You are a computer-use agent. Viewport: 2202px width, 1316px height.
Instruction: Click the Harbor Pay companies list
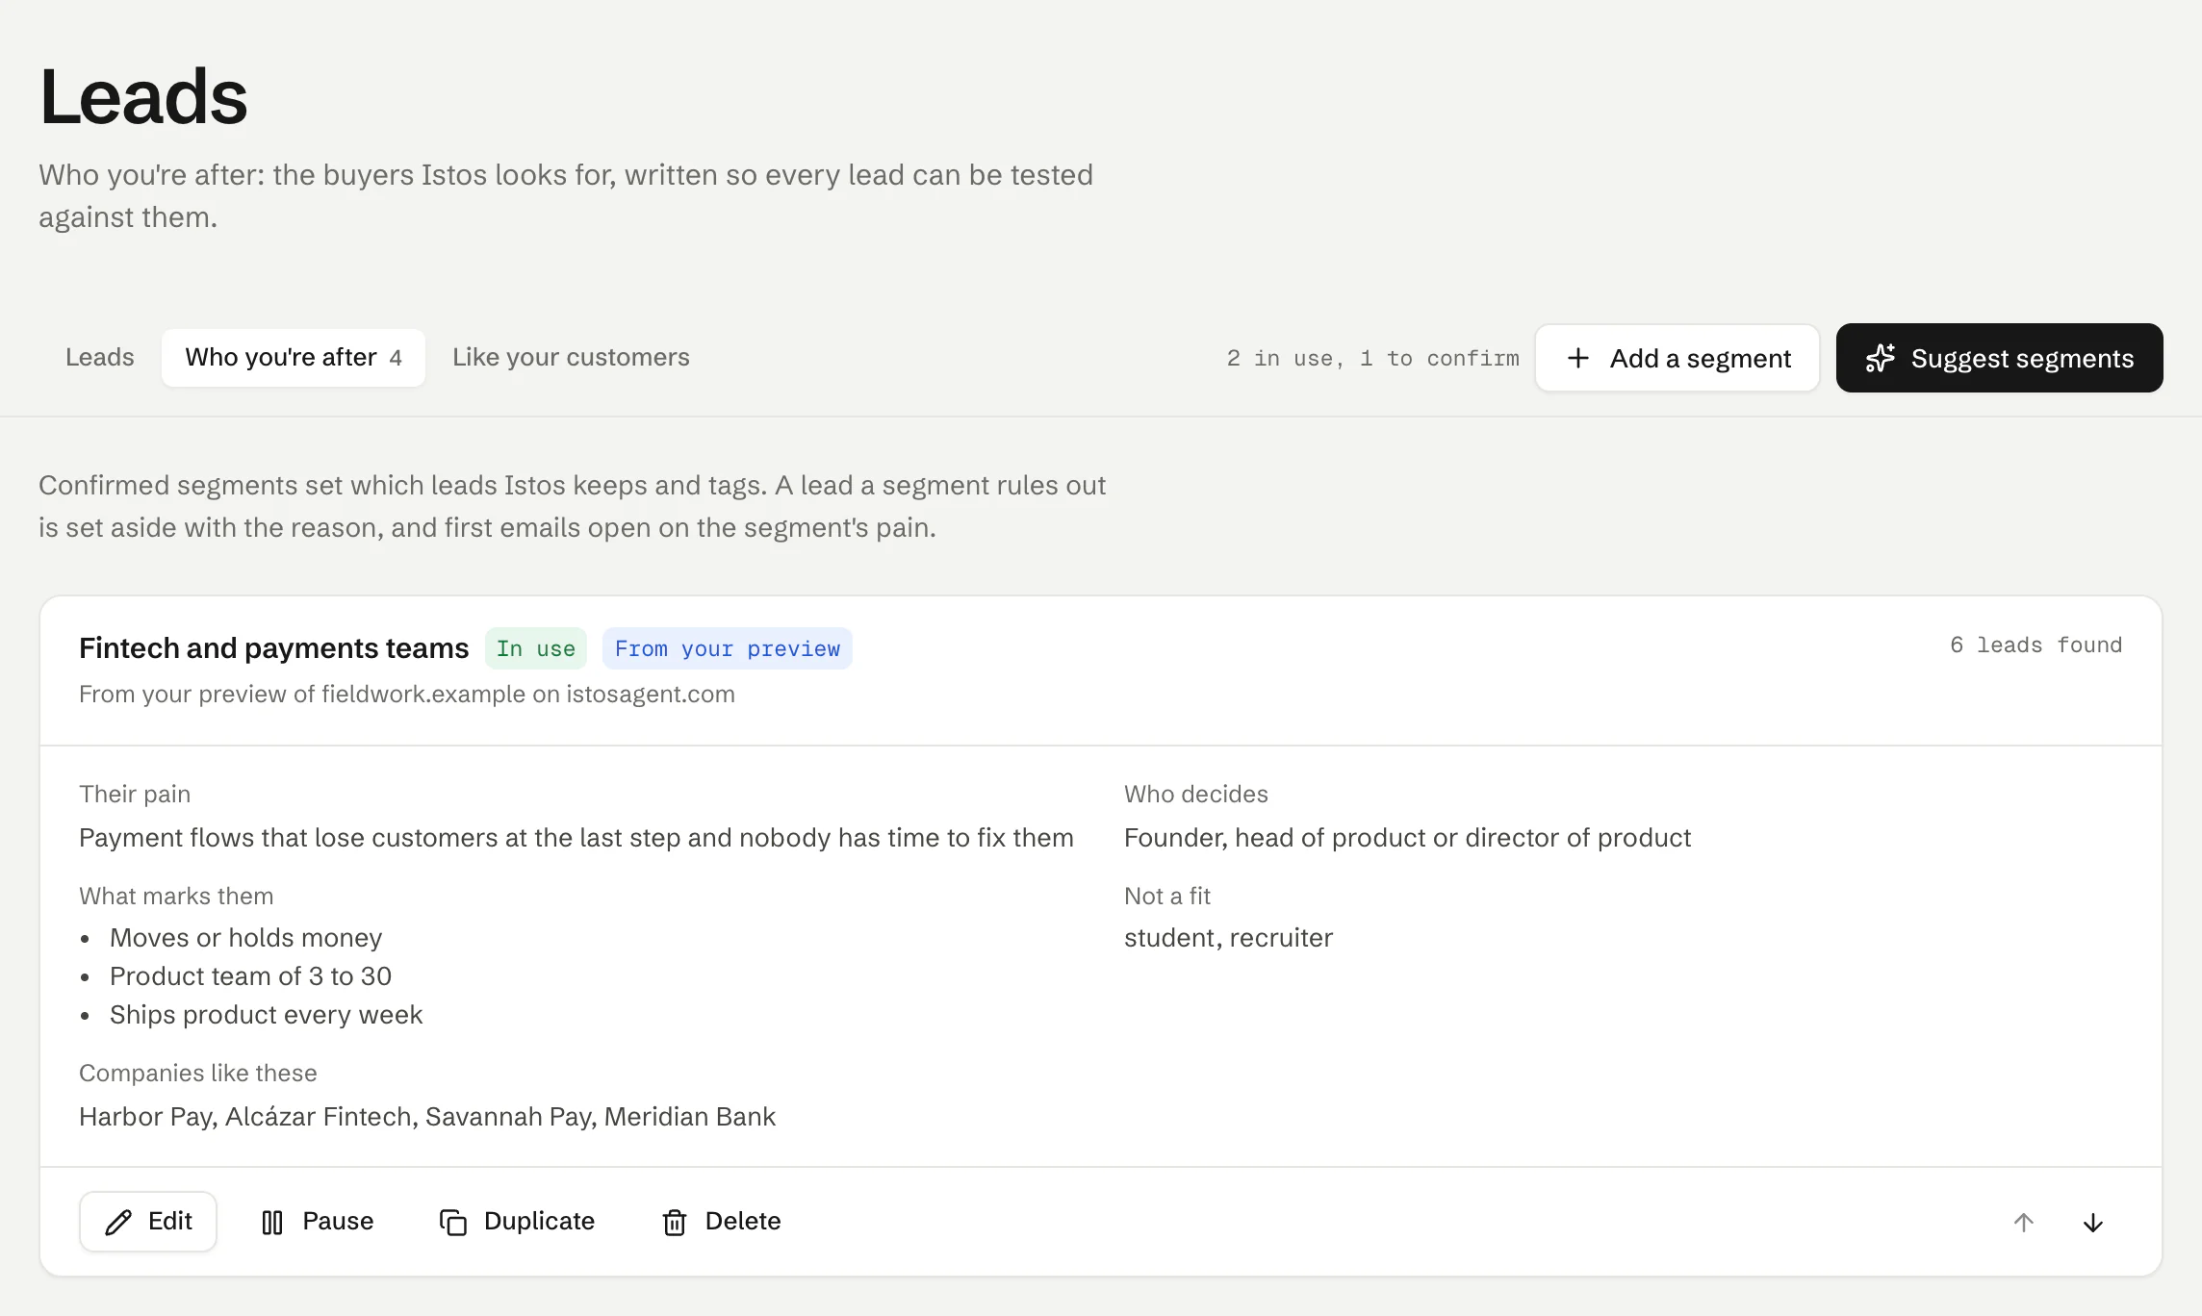pos(427,1117)
